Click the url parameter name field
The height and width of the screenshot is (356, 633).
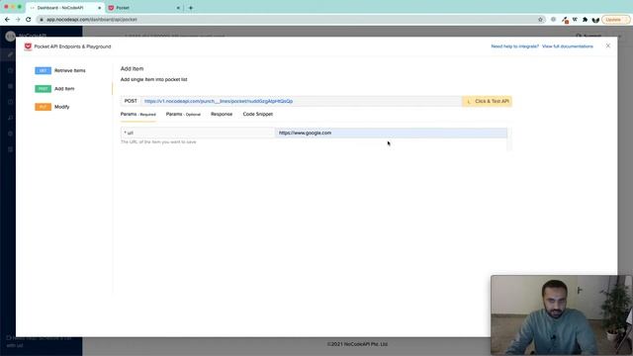click(197, 133)
